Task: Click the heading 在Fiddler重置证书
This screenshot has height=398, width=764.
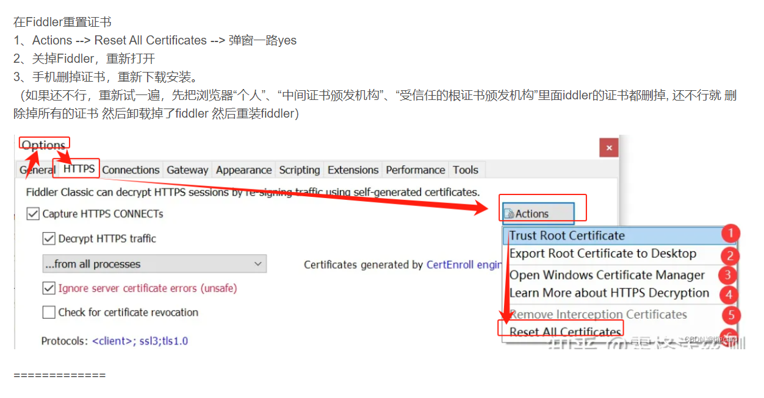Action: pyautogui.click(x=62, y=22)
